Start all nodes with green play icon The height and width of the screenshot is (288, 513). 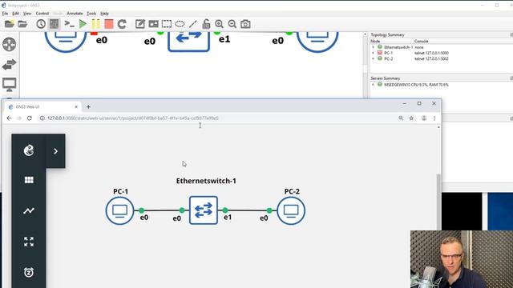coord(83,24)
